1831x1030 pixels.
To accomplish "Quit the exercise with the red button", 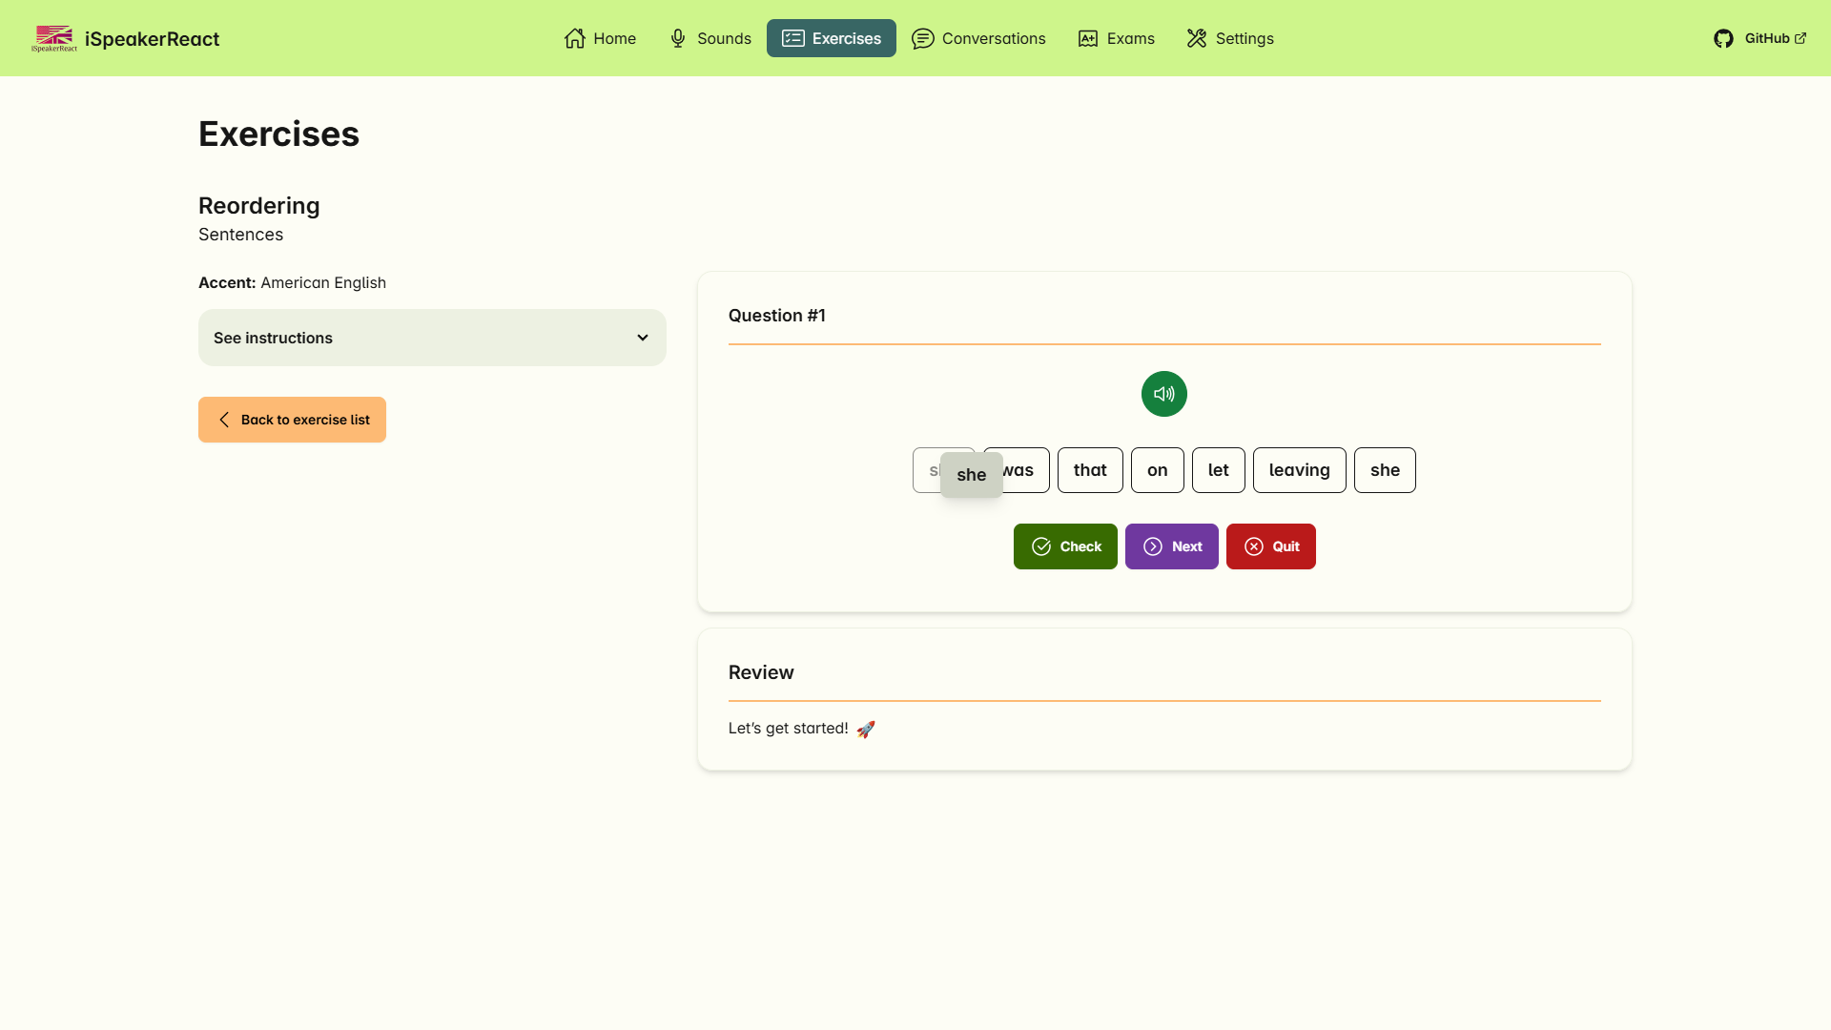I will tap(1270, 546).
